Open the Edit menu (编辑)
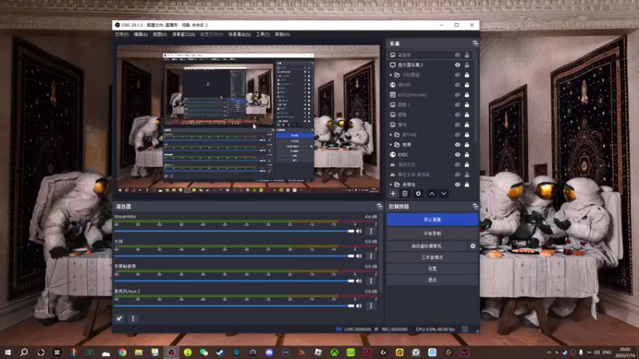The image size is (639, 359). 141,34
